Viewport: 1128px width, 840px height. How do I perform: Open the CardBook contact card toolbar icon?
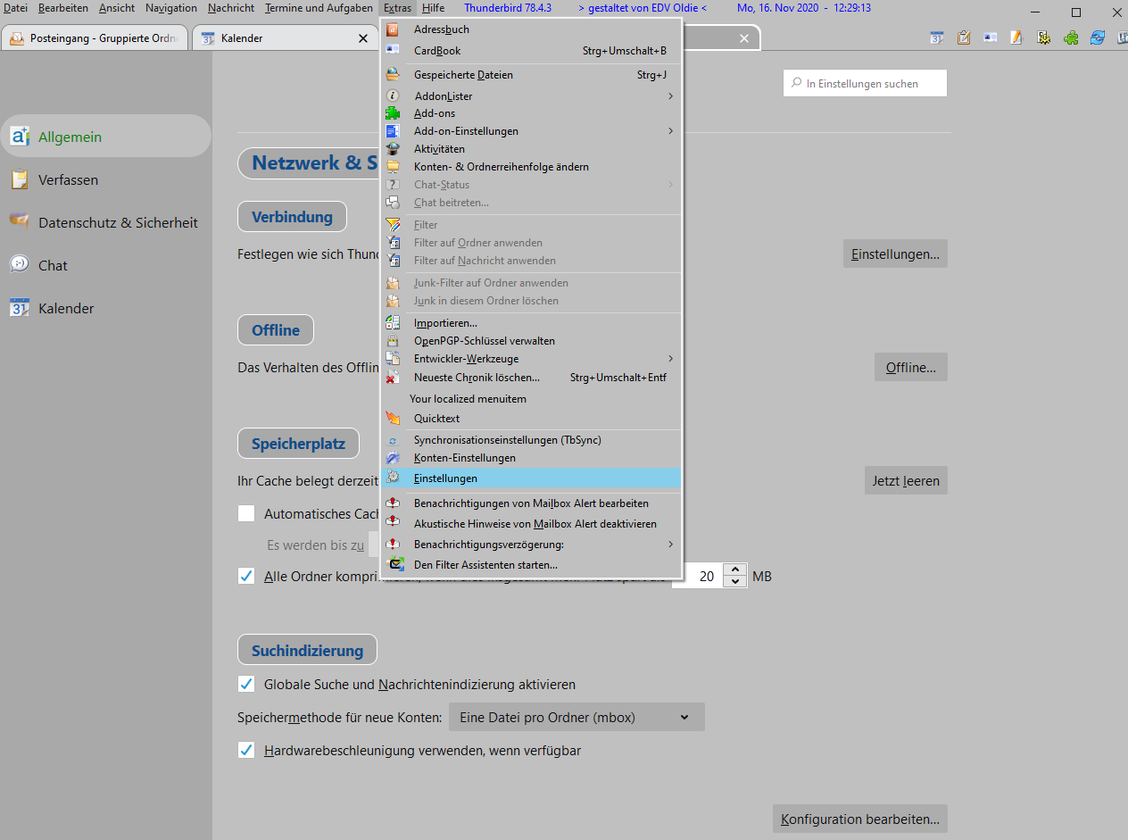[x=990, y=37]
